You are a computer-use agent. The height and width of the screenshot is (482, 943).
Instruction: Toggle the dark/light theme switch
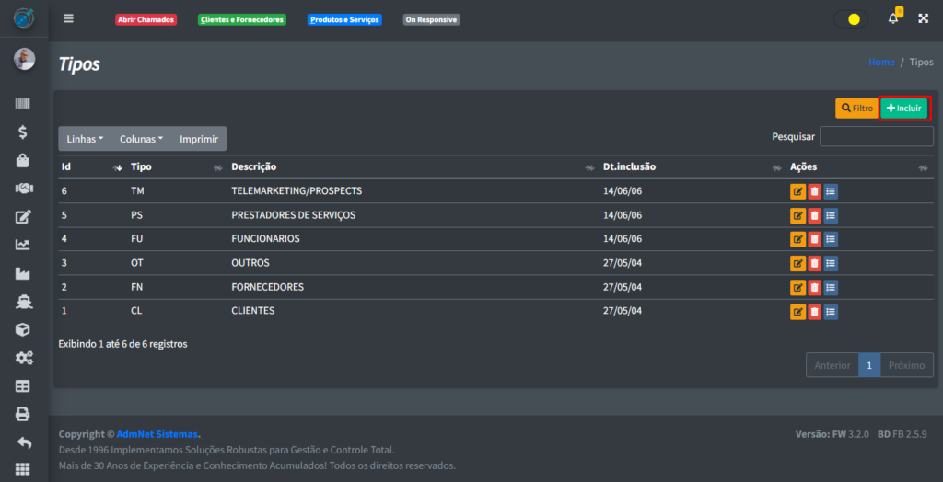pyautogui.click(x=850, y=19)
